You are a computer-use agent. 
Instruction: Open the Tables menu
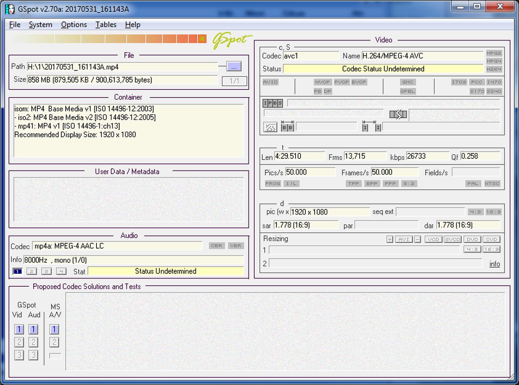point(106,25)
